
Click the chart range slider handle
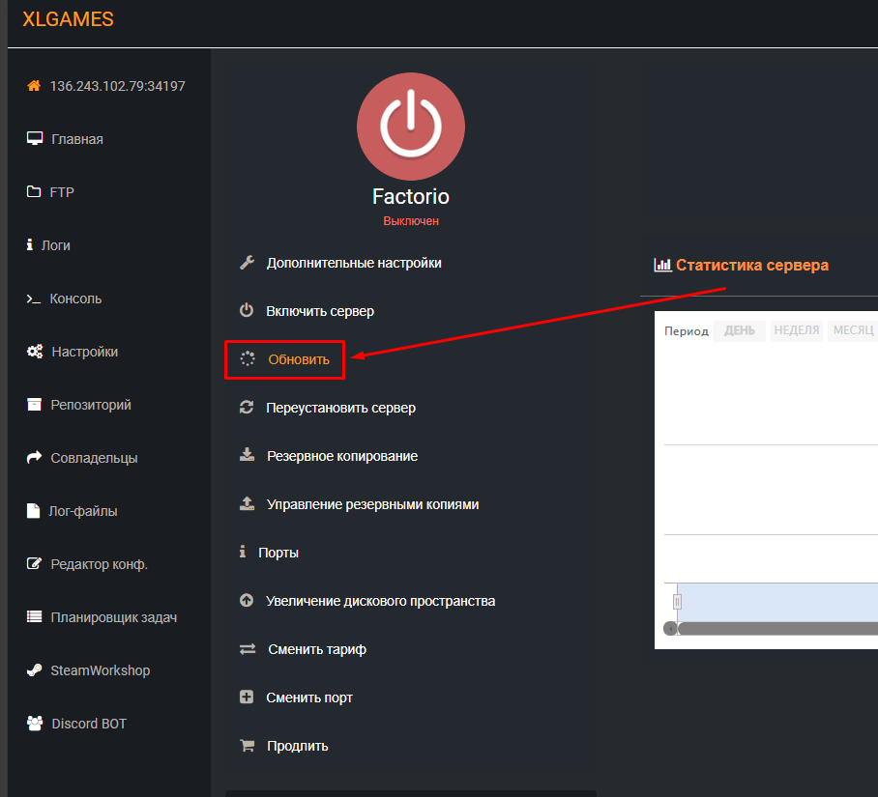pos(677,602)
